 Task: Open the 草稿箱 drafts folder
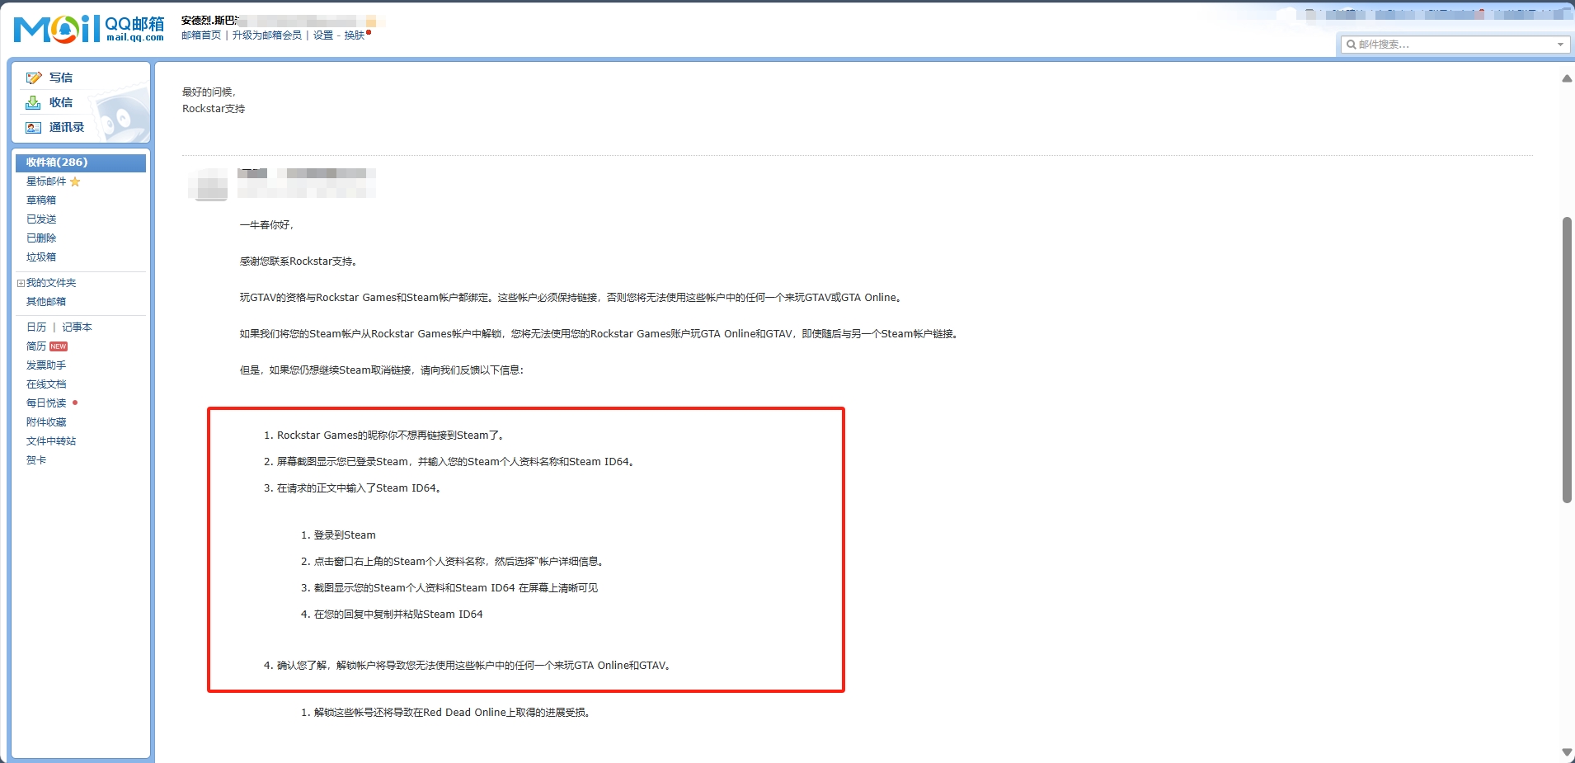[x=41, y=200]
